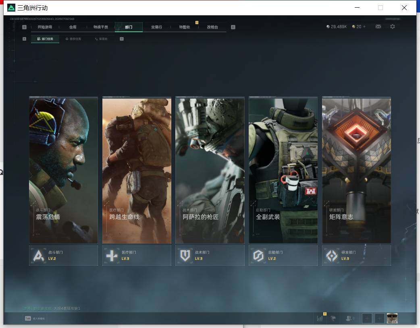Click the previous-tab key icon left of 开始游戏
This screenshot has height=328, width=420.
pyautogui.click(x=24, y=27)
